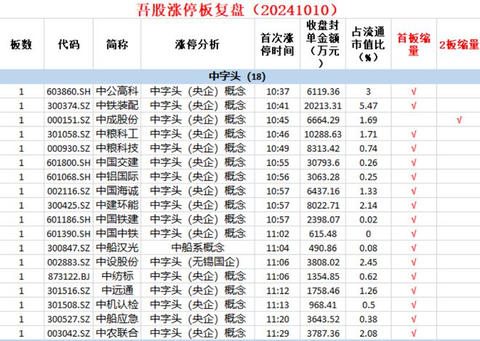Click amount 968.41
Image resolution: width=480 pixels, height=341 pixels.
[323, 305]
